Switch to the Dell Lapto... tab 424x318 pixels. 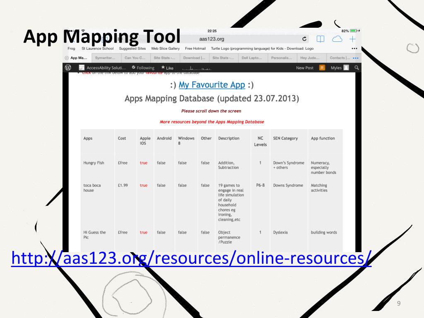pos(253,58)
